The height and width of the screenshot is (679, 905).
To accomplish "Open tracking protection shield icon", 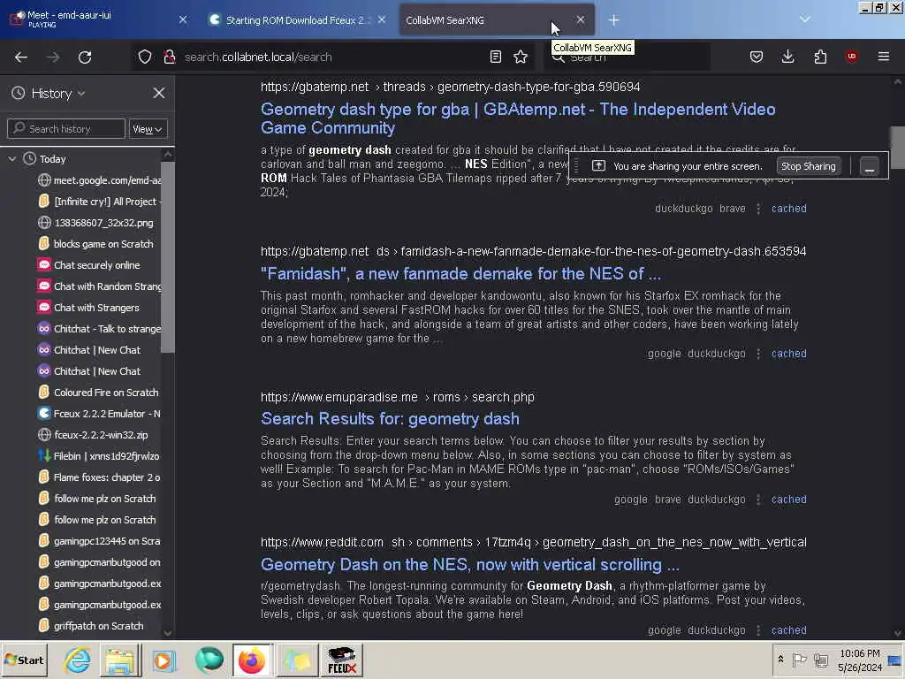I will click(144, 57).
